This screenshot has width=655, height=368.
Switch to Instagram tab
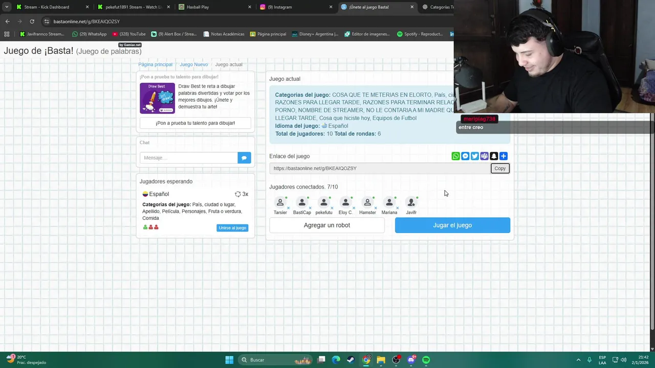click(295, 7)
